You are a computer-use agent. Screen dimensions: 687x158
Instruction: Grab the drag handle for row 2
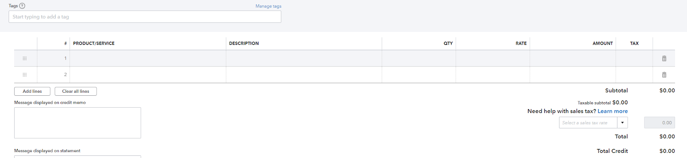pyautogui.click(x=24, y=75)
